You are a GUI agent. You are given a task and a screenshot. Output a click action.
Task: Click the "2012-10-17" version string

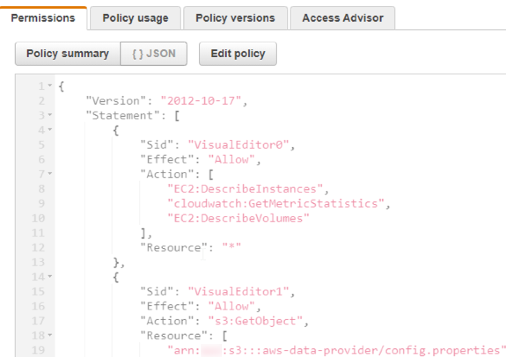pos(201,101)
